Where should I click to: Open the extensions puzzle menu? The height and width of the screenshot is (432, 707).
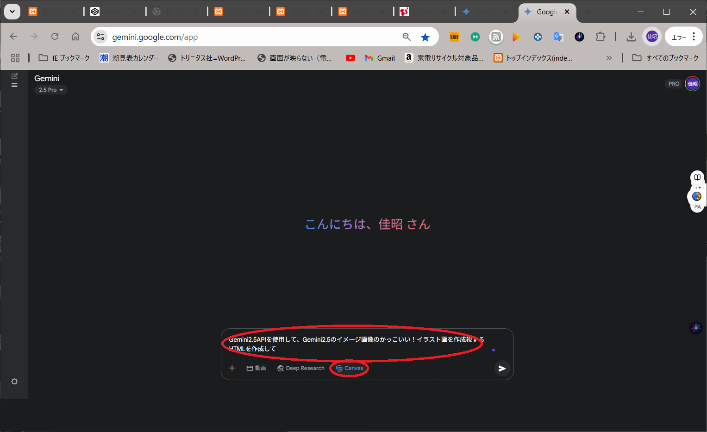click(601, 37)
